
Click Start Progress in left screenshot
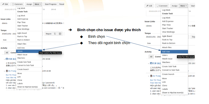[x=51, y=4]
